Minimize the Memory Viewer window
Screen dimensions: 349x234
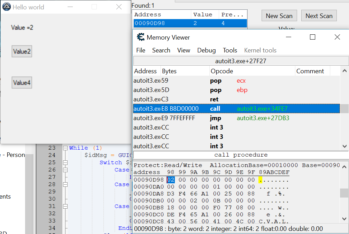pyautogui.click(x=288, y=37)
